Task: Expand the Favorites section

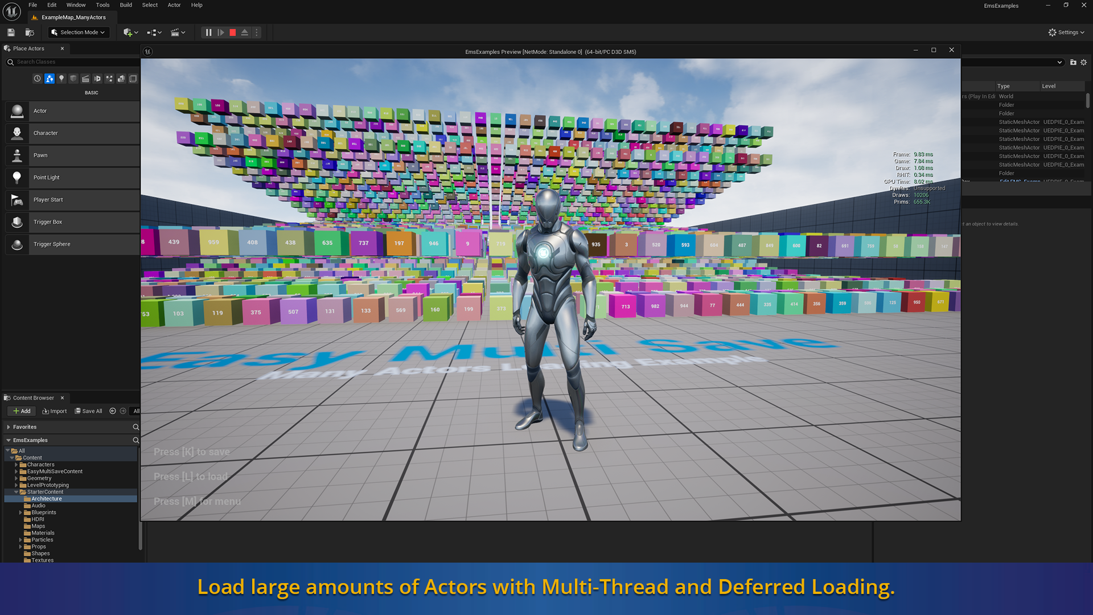Action: pos(9,427)
